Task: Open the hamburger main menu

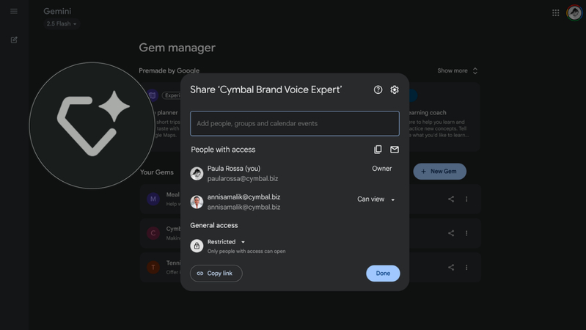Action: pyautogui.click(x=14, y=11)
